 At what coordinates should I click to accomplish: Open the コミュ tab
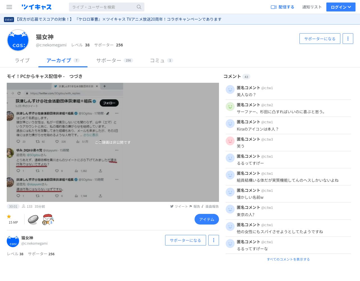coord(161,60)
